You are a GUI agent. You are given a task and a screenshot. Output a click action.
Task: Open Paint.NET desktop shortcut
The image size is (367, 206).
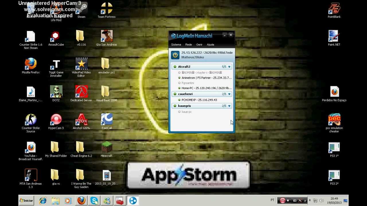pos(334,38)
